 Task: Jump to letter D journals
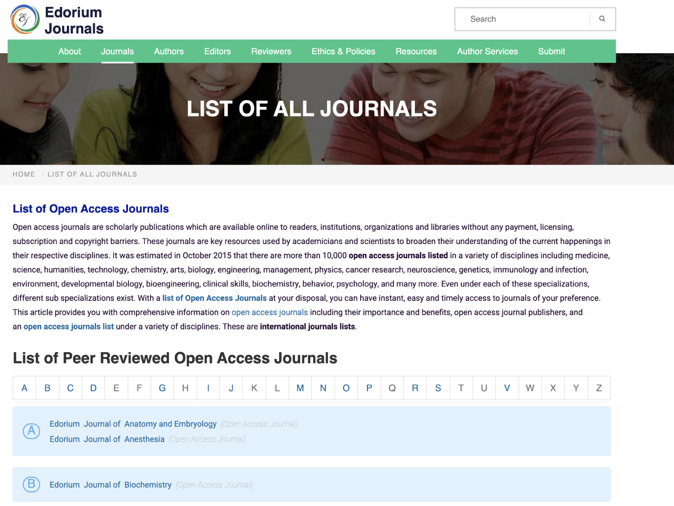[93, 388]
